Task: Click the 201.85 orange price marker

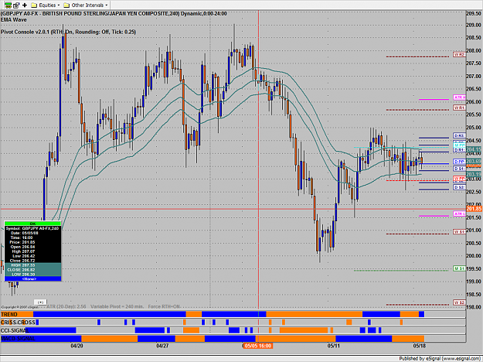Action: pyautogui.click(x=474, y=209)
